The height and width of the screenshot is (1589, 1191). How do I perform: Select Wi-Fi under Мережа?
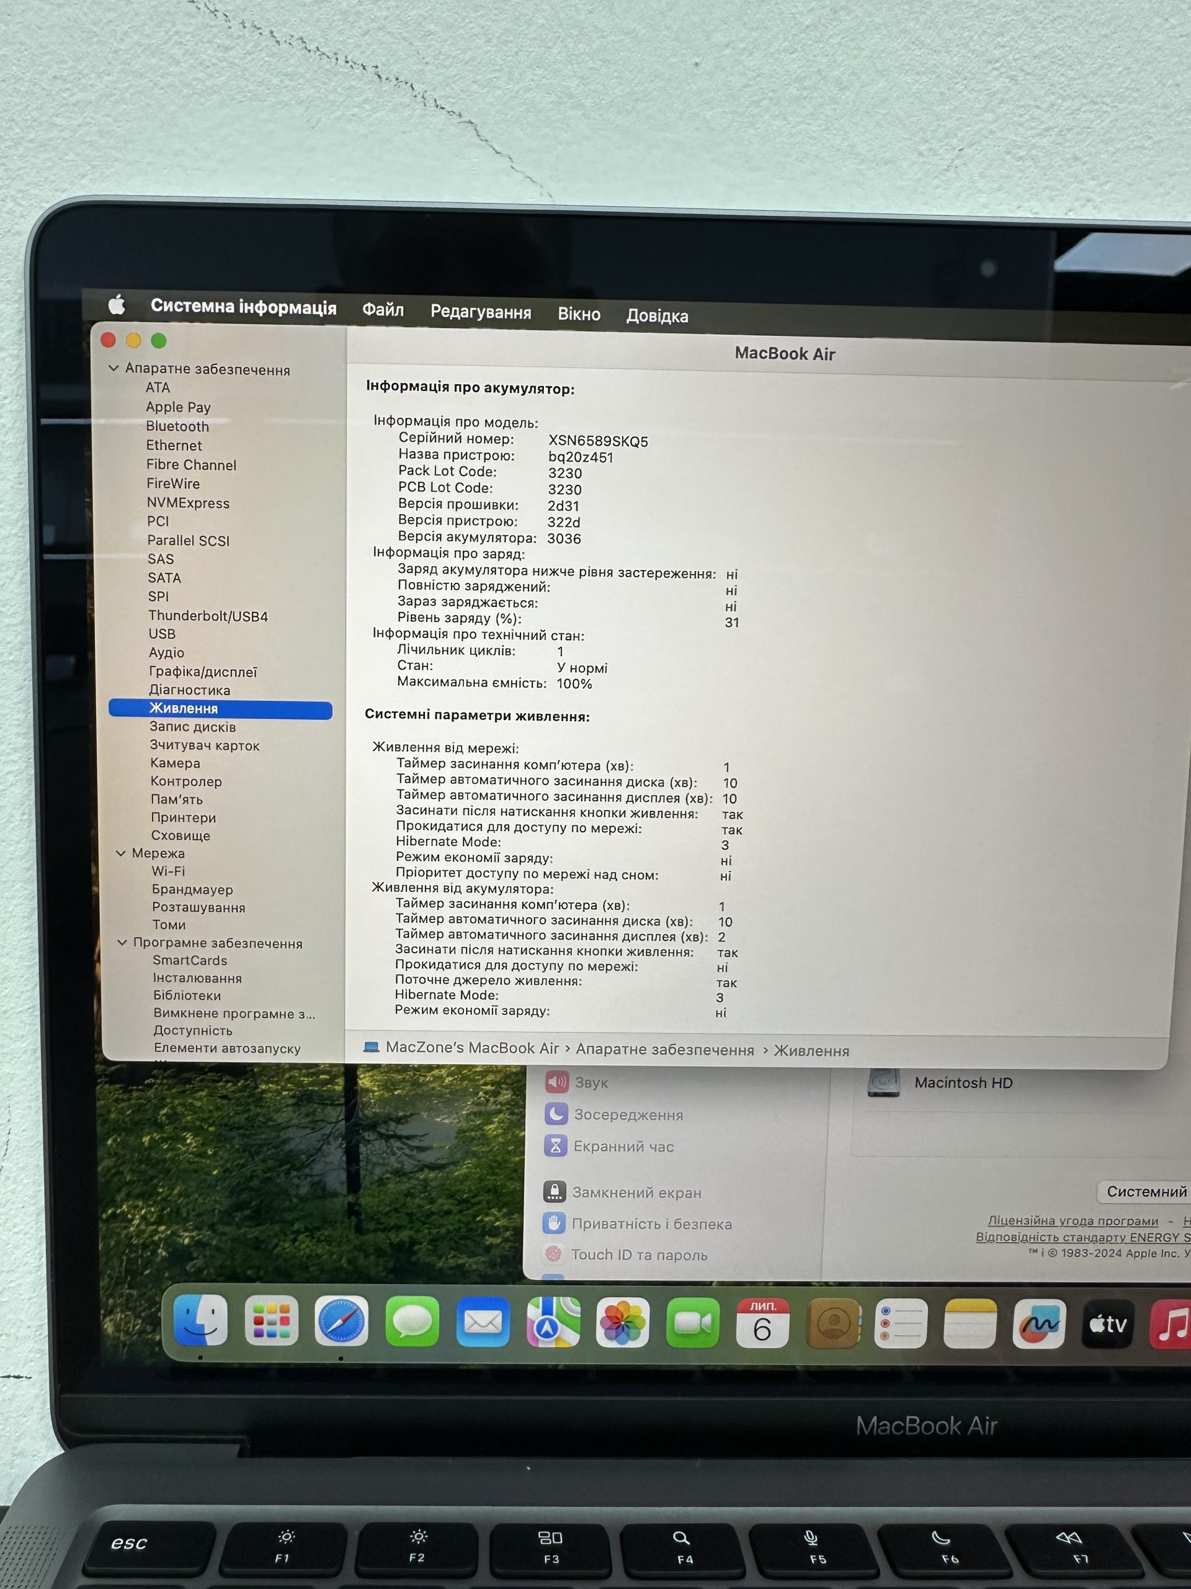click(168, 871)
